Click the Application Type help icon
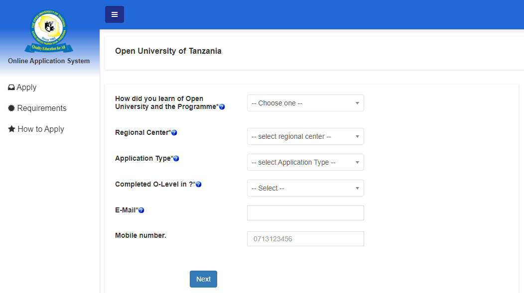The width and height of the screenshot is (524, 293). pyautogui.click(x=177, y=158)
